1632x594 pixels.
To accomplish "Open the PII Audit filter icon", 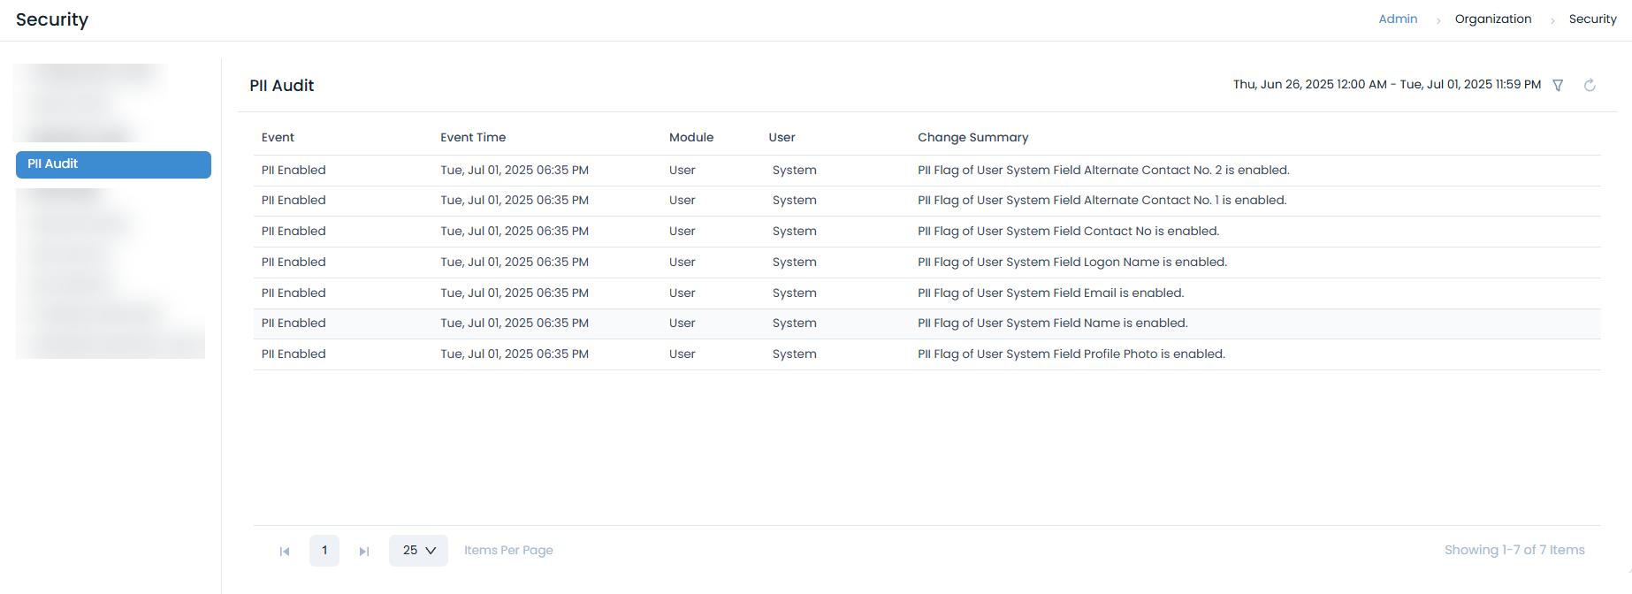I will (x=1558, y=85).
